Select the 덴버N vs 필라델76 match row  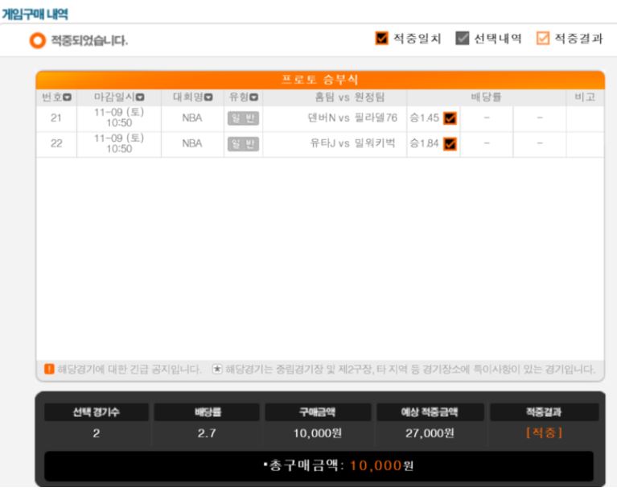click(320, 118)
